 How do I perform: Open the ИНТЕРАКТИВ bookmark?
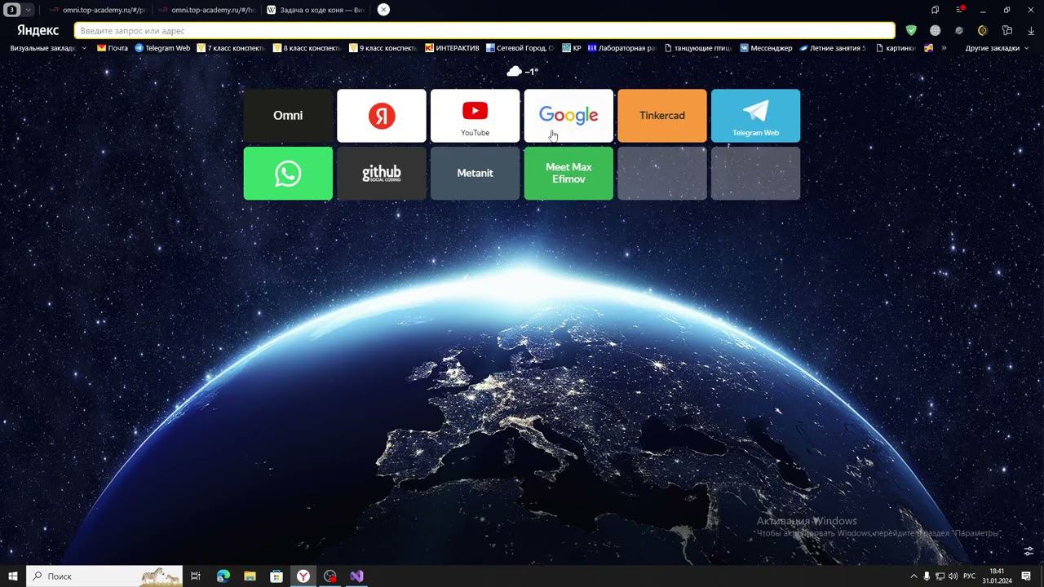point(452,48)
